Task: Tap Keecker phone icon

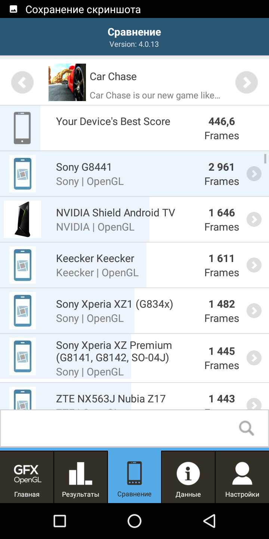Action: [22, 265]
